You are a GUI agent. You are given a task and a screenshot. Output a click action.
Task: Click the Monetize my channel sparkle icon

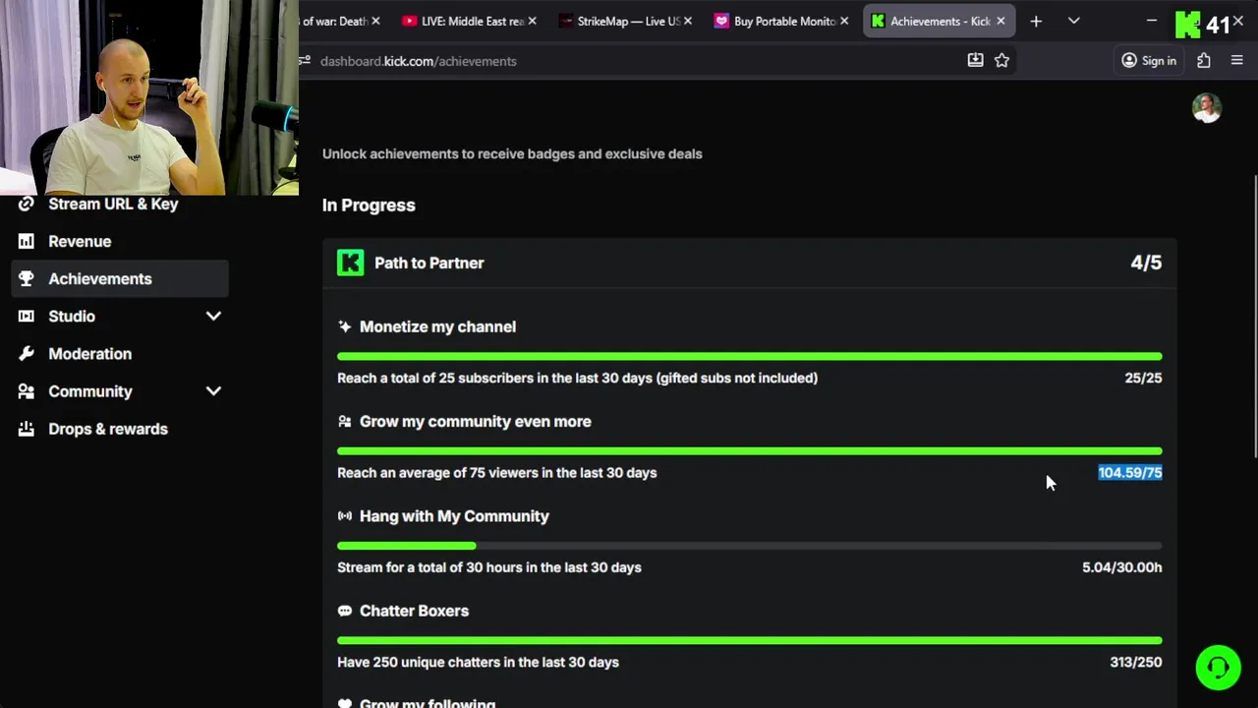click(344, 326)
